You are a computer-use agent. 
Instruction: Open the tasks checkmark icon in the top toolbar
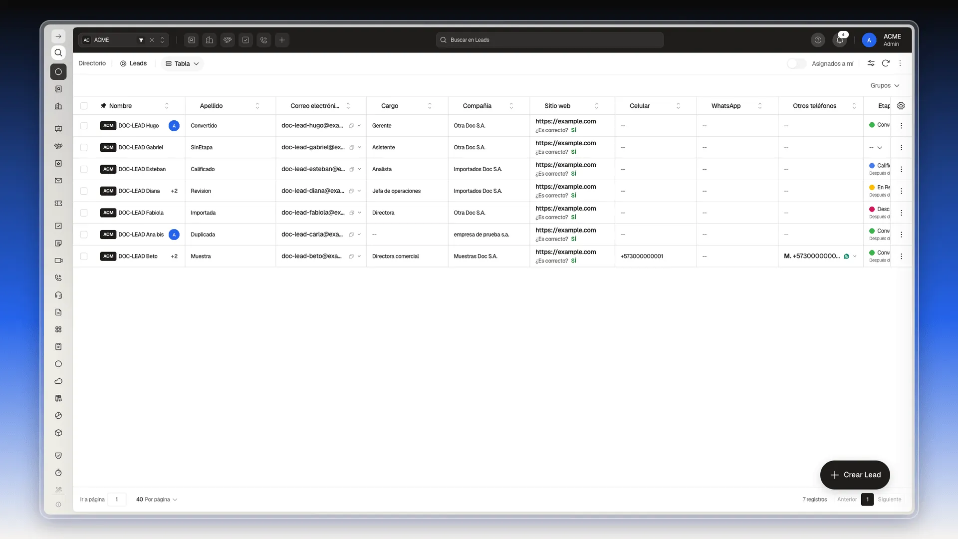click(245, 40)
